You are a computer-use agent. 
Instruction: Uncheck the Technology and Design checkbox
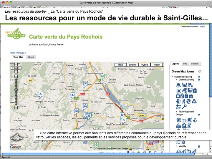pyautogui.click(x=199, y=115)
